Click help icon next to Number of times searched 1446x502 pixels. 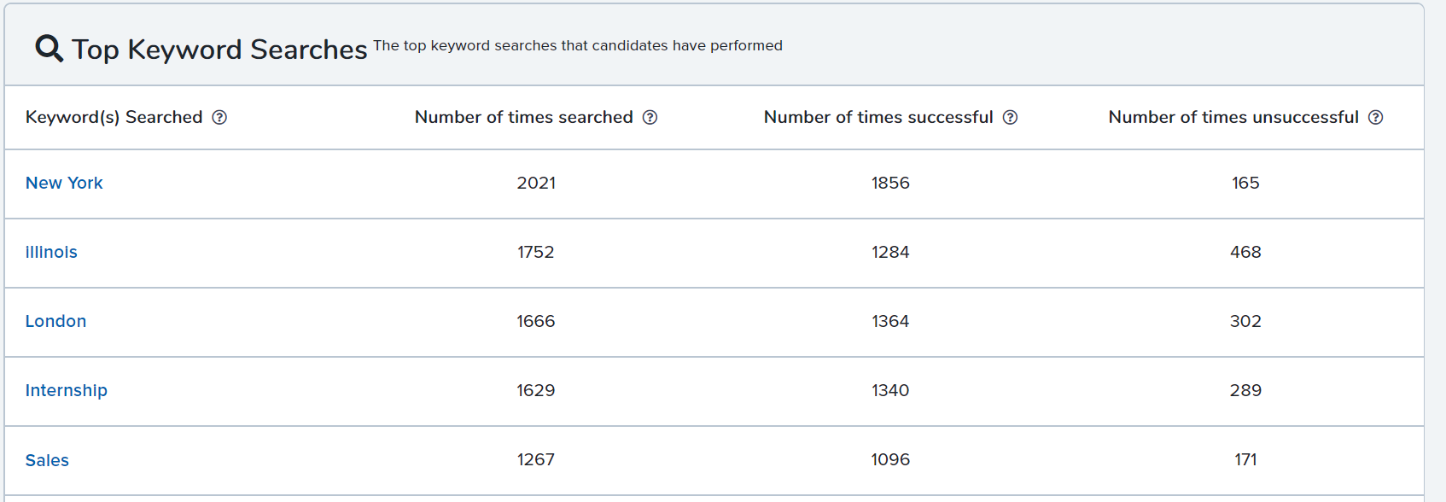point(650,118)
